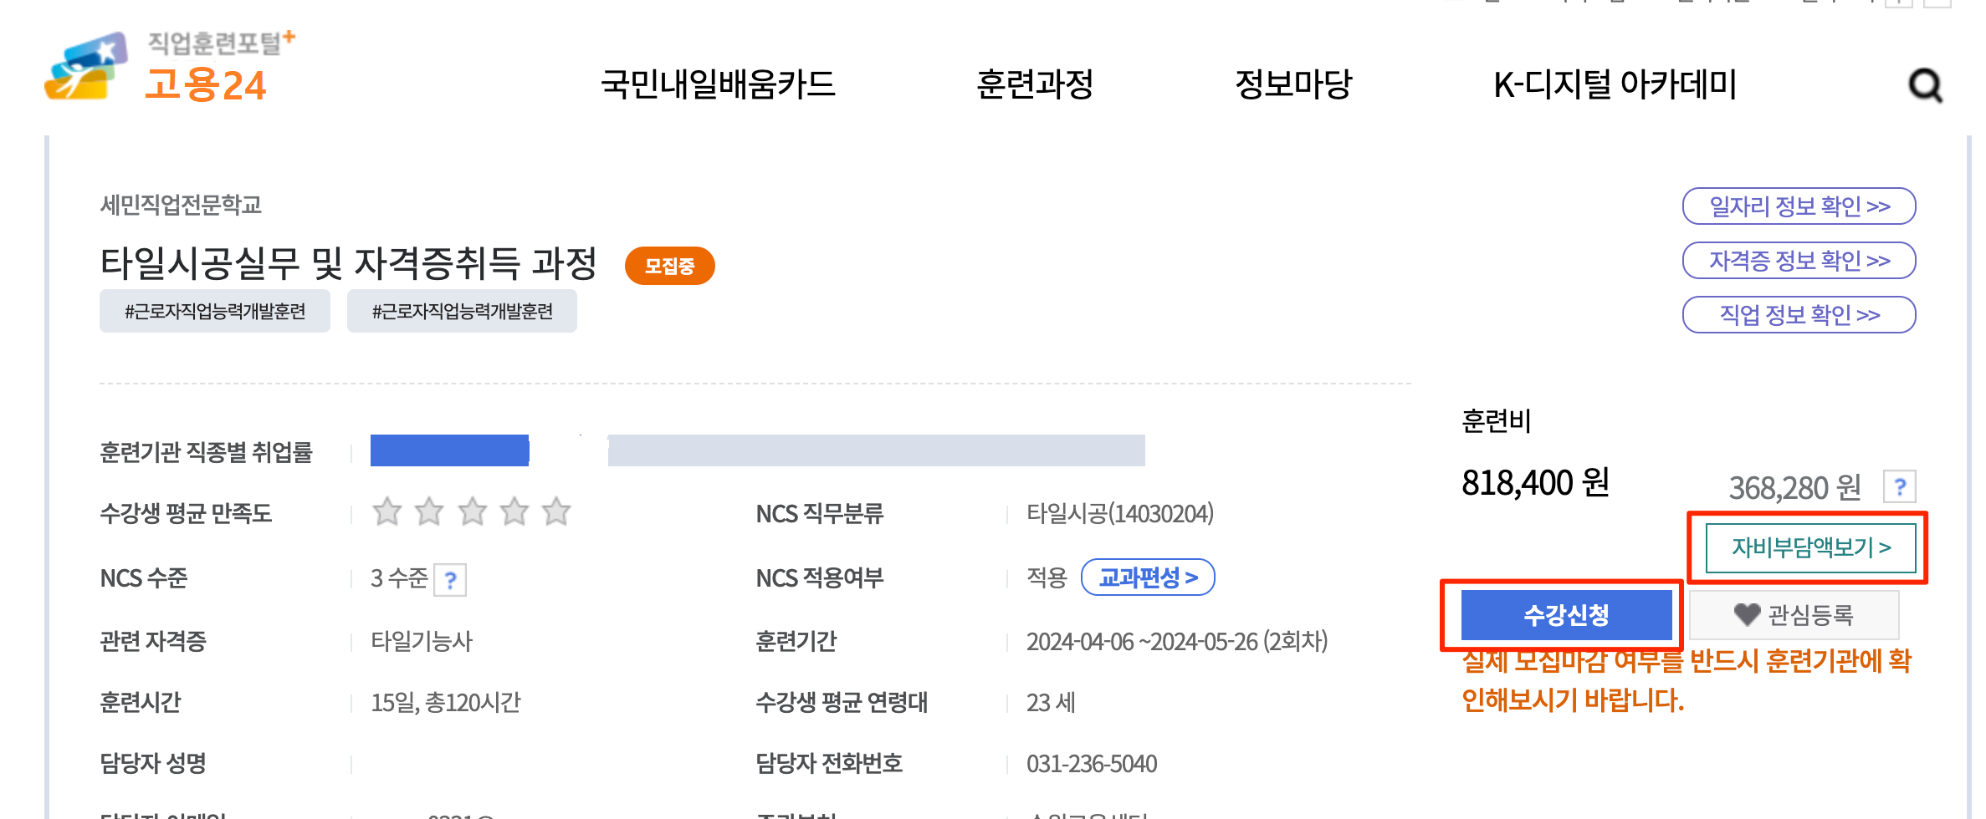The width and height of the screenshot is (1986, 819).
Task: Click 수강신청 button
Action: [x=1566, y=615]
